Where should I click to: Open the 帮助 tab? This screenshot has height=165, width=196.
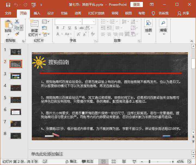pyautogui.click(x=142, y=13)
